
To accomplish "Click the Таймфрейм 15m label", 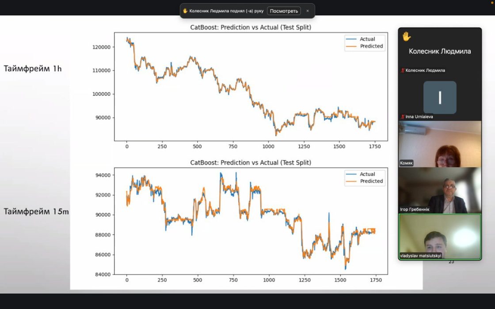I will coord(36,212).
